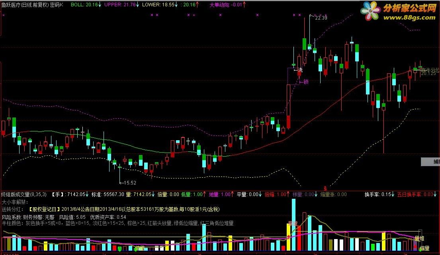Click the 大小非解禁 label

pos(15,202)
